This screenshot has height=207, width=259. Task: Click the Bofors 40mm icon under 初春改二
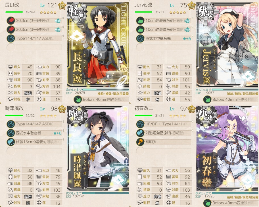207,203
